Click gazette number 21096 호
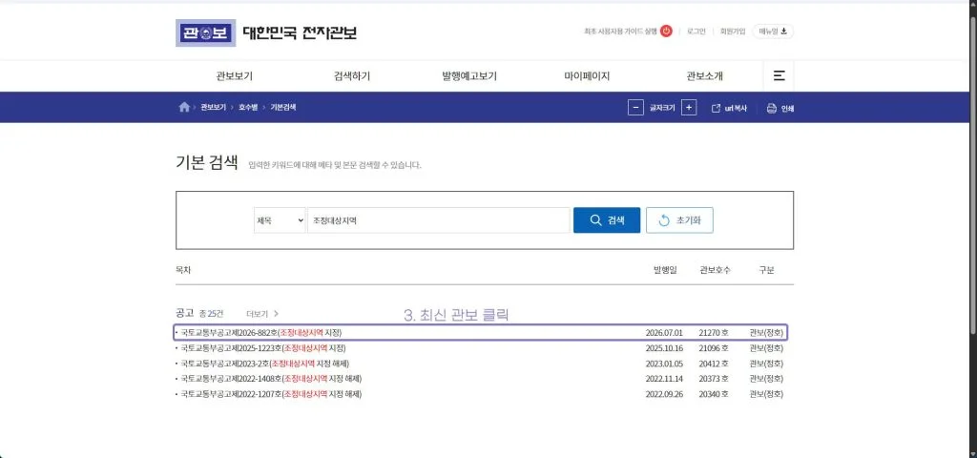The image size is (977, 458). click(714, 347)
